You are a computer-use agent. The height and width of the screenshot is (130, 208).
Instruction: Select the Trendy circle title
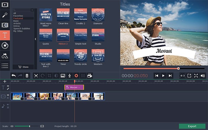[80, 55]
